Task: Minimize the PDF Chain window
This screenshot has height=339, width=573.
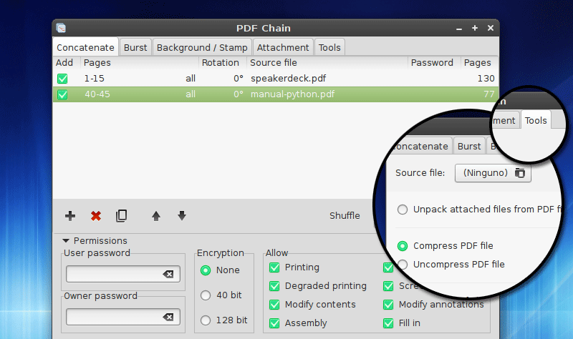Action: (459, 29)
